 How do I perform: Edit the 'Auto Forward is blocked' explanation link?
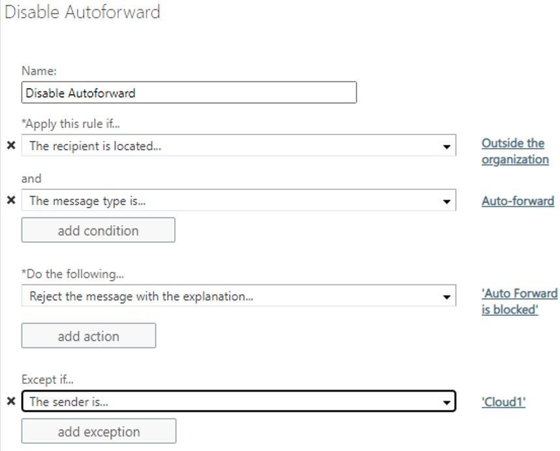point(519,302)
